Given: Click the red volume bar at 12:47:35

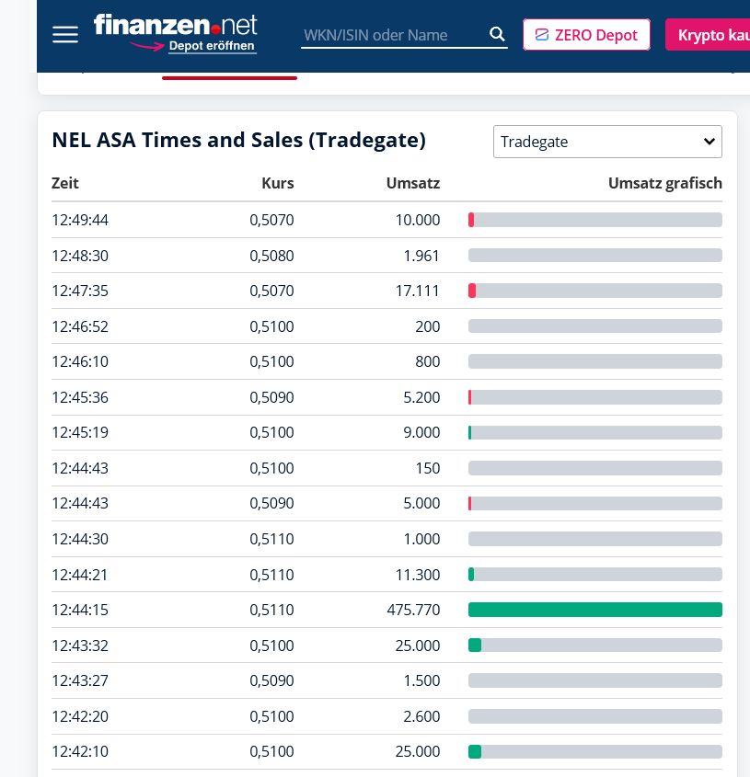Looking at the screenshot, I should (472, 291).
